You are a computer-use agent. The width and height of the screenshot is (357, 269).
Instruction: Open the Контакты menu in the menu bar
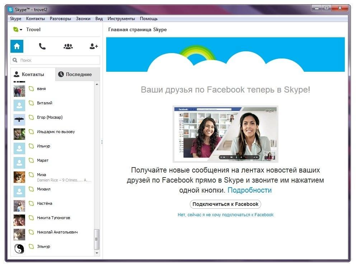coord(35,19)
